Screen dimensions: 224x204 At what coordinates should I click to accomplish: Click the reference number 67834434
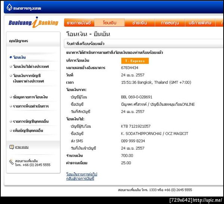point(130,68)
